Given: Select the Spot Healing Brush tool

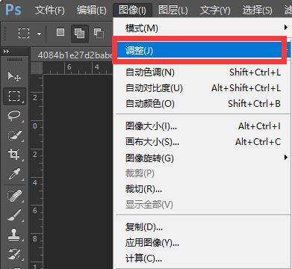Looking at the screenshot, I should click(14, 196).
